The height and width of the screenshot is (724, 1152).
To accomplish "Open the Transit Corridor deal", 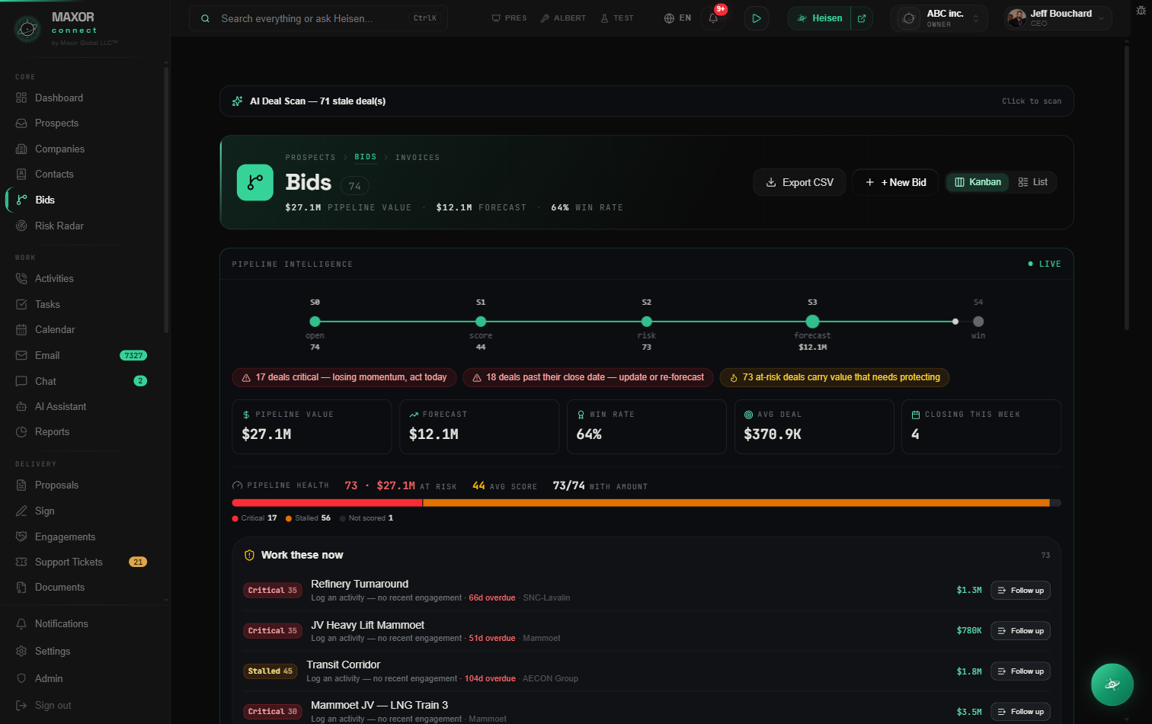I will 343,665.
